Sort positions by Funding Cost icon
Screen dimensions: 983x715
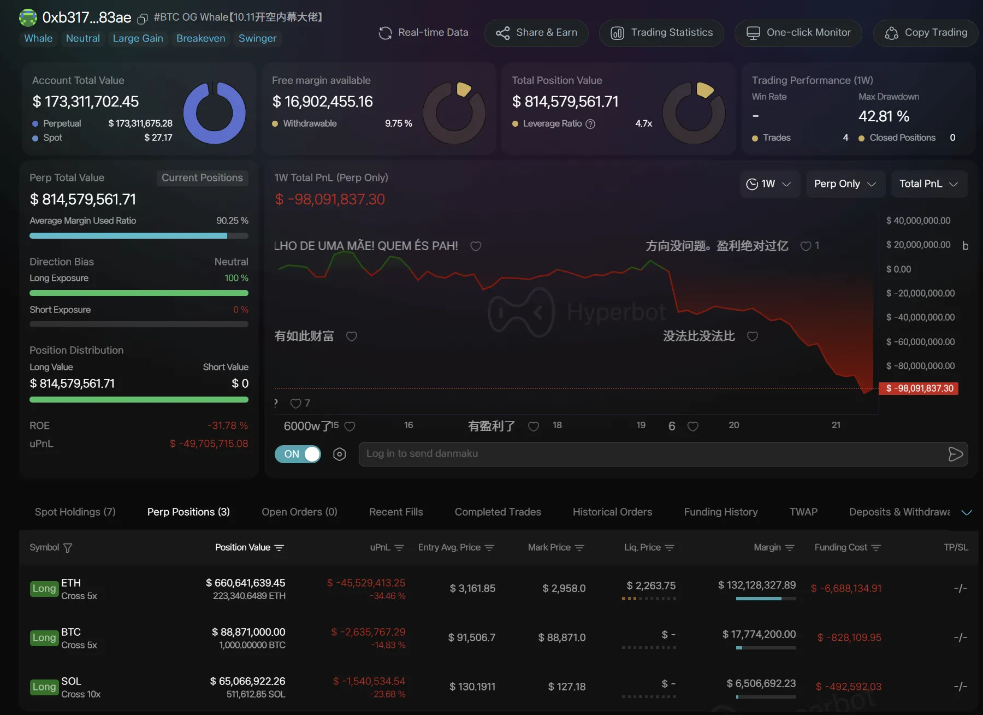(876, 548)
